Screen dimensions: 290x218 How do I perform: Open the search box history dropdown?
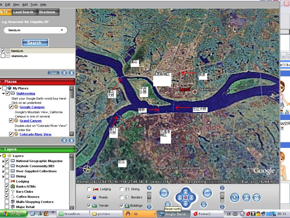tap(62, 30)
